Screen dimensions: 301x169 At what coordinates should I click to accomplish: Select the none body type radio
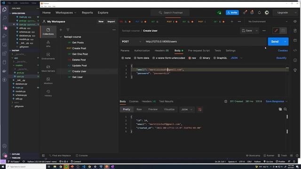123,58
